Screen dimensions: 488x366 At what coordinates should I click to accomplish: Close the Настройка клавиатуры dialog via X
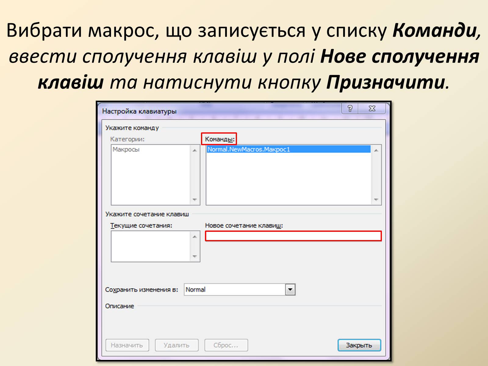372,109
